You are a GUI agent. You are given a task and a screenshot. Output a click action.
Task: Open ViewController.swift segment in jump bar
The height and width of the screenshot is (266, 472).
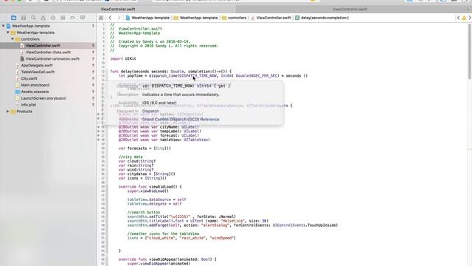click(x=271, y=18)
